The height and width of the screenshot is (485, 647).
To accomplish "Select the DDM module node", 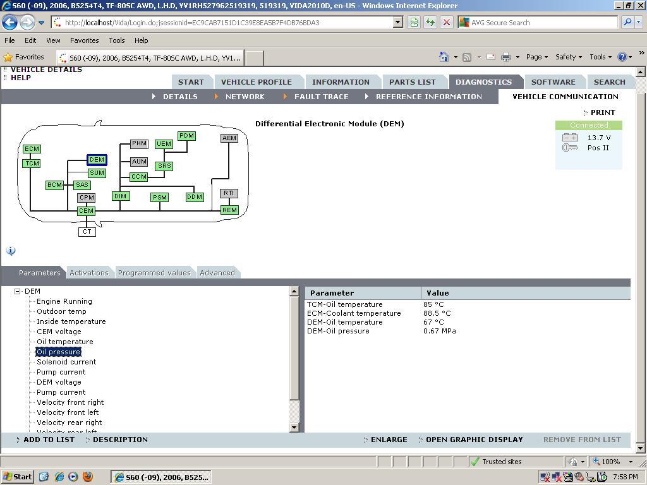I will [195, 197].
